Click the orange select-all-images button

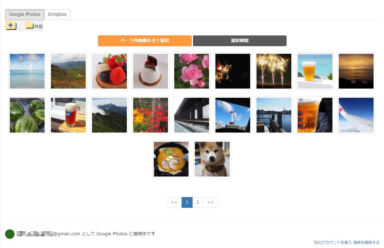point(145,41)
